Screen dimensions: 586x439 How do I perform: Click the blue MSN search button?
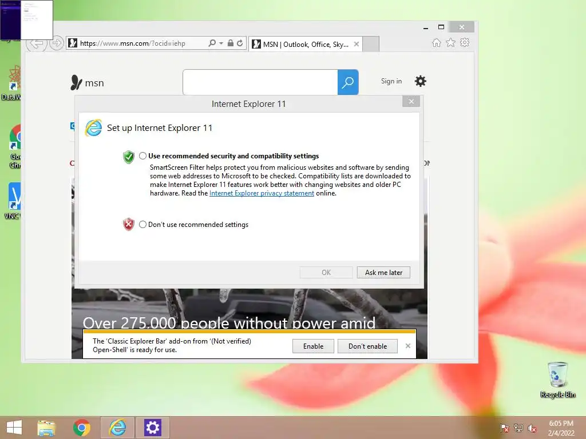tap(348, 82)
